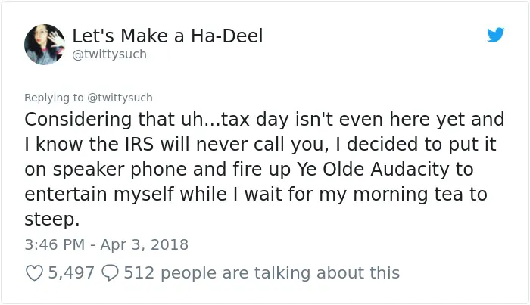Click the tweet text starting with Considering
This screenshot has height=305, width=530.
point(264,169)
